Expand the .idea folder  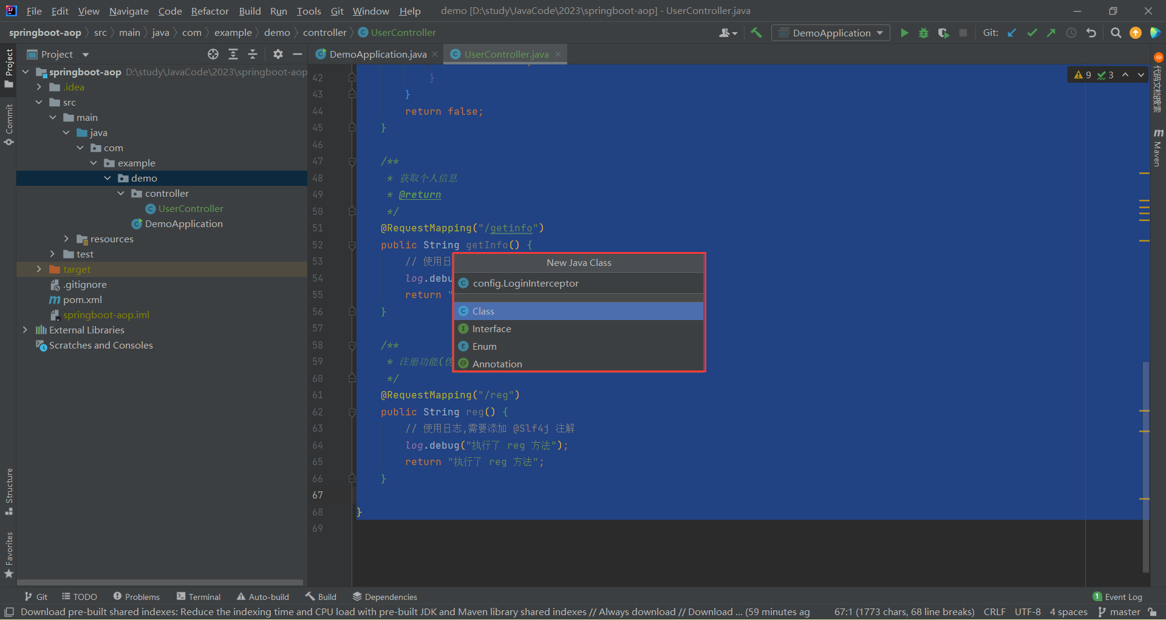click(x=39, y=87)
